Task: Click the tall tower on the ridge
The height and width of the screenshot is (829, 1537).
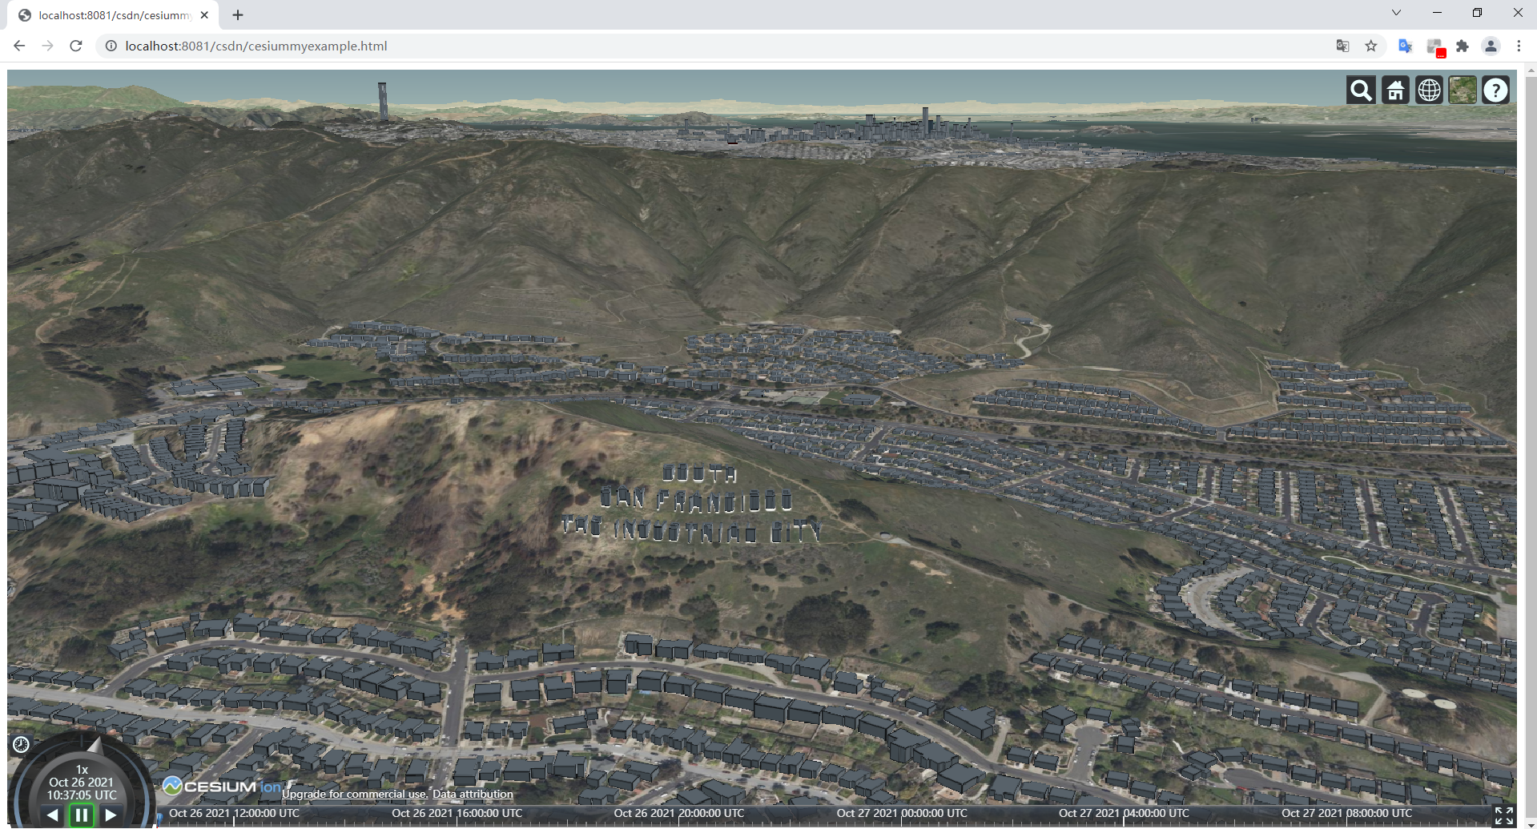Action: 383,100
